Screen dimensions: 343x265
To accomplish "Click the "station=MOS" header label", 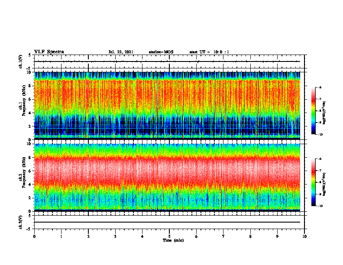I will pyautogui.click(x=161, y=52).
